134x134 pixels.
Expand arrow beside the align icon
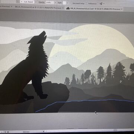pyautogui.click(x=104, y=4)
